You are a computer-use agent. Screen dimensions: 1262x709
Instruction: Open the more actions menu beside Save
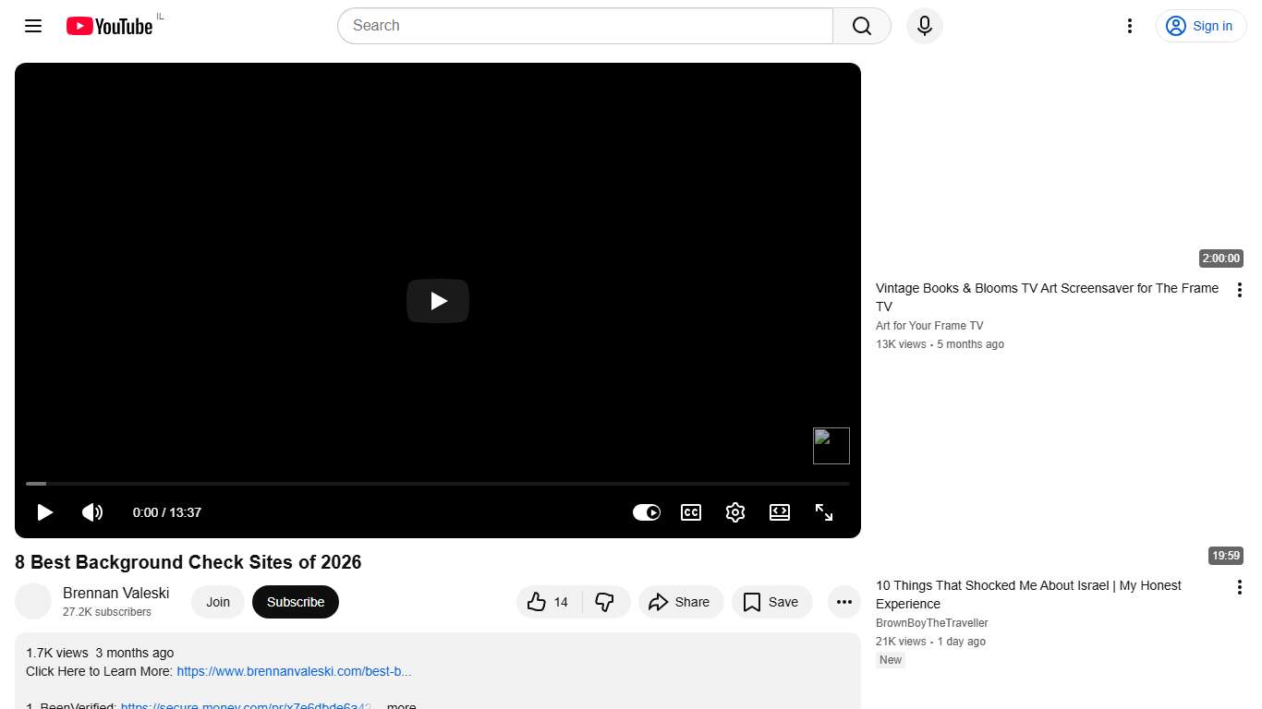point(843,602)
